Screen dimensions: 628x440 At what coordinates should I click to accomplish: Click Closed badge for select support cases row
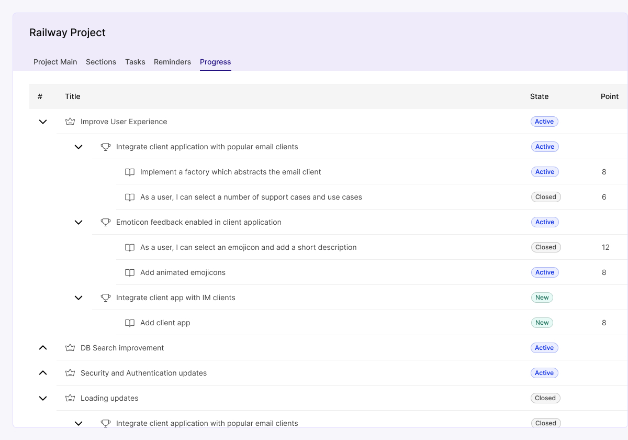coord(546,197)
